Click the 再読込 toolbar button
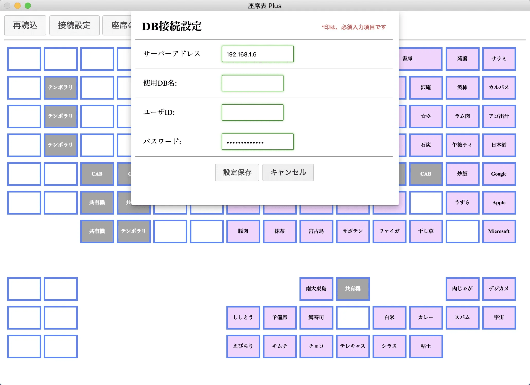The width and height of the screenshot is (530, 385). tap(25, 25)
